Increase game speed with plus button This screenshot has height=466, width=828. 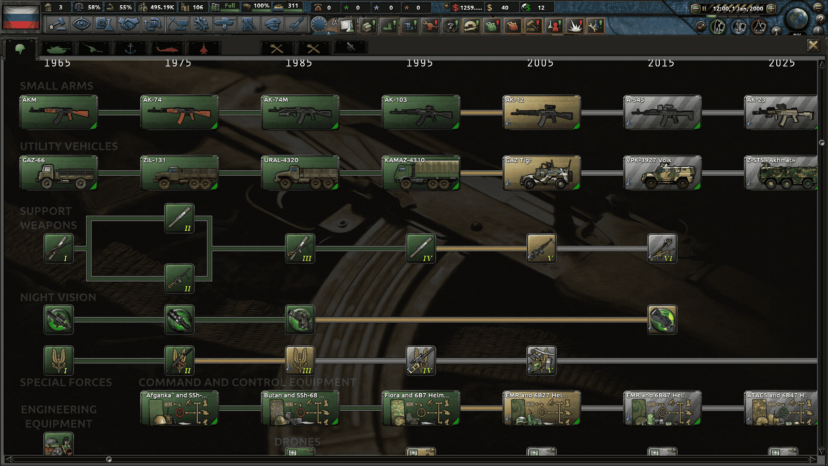click(x=771, y=8)
